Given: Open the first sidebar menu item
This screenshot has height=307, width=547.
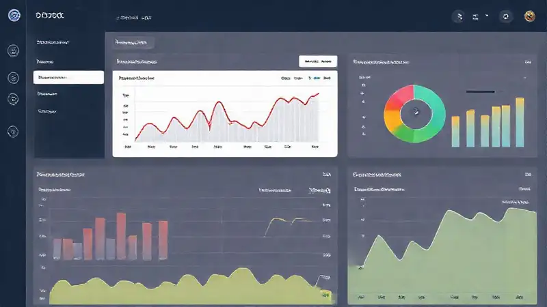Looking at the screenshot, I should pyautogui.click(x=53, y=42).
